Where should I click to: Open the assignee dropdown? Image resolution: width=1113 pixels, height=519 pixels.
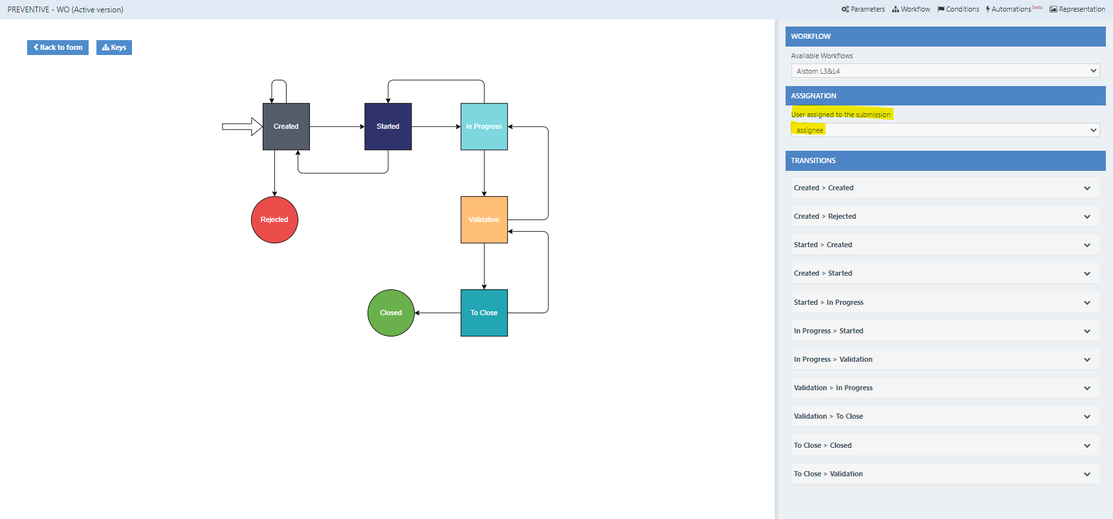945,130
